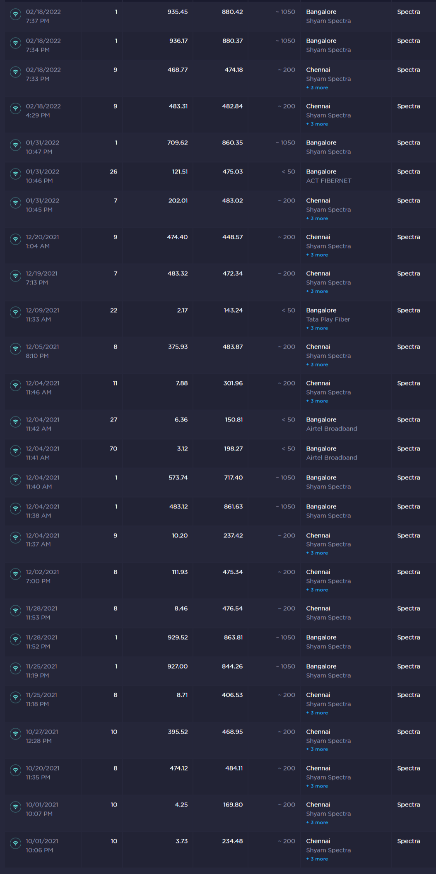Select wifi icon beside 12/04/2021 11:46 AM
Viewport: 436px width, 874px height.
16,385
